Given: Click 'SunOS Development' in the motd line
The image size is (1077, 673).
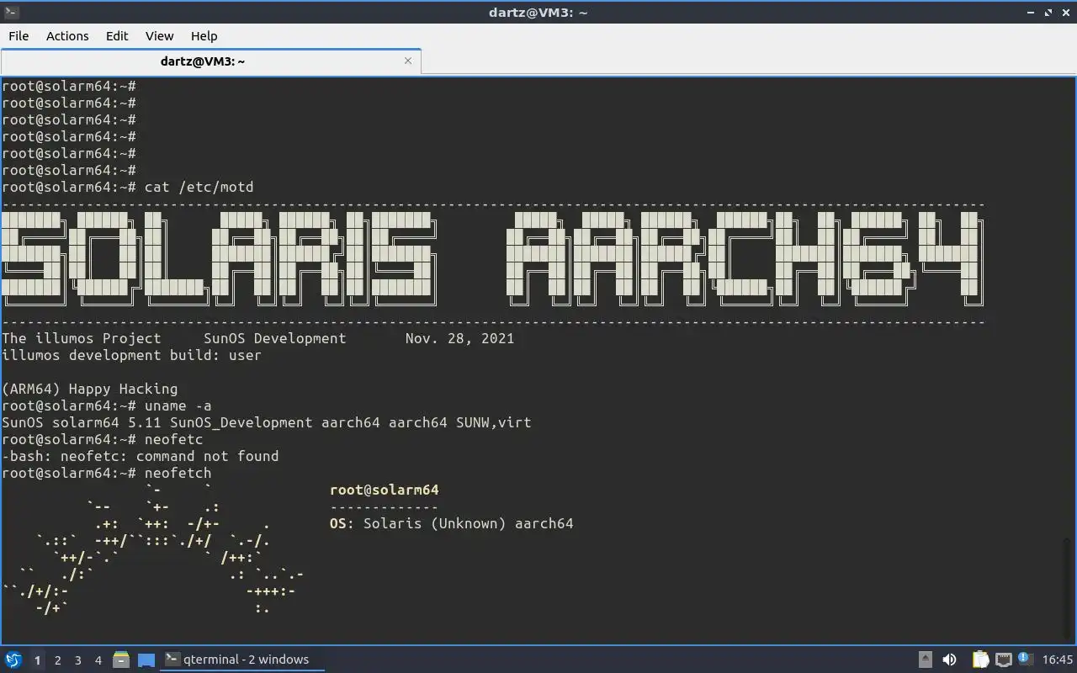Looking at the screenshot, I should click(274, 338).
